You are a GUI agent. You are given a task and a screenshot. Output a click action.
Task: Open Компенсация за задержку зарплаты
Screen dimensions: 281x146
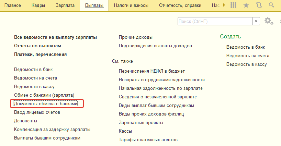(52, 130)
